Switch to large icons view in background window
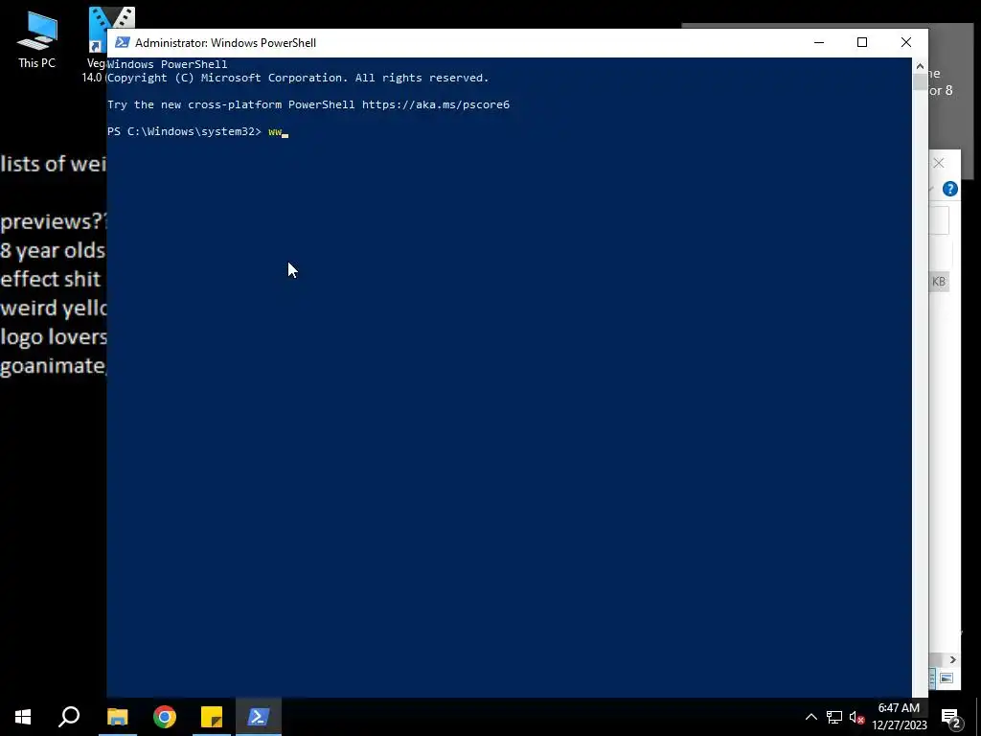Viewport: 981px width, 736px height. [x=947, y=678]
